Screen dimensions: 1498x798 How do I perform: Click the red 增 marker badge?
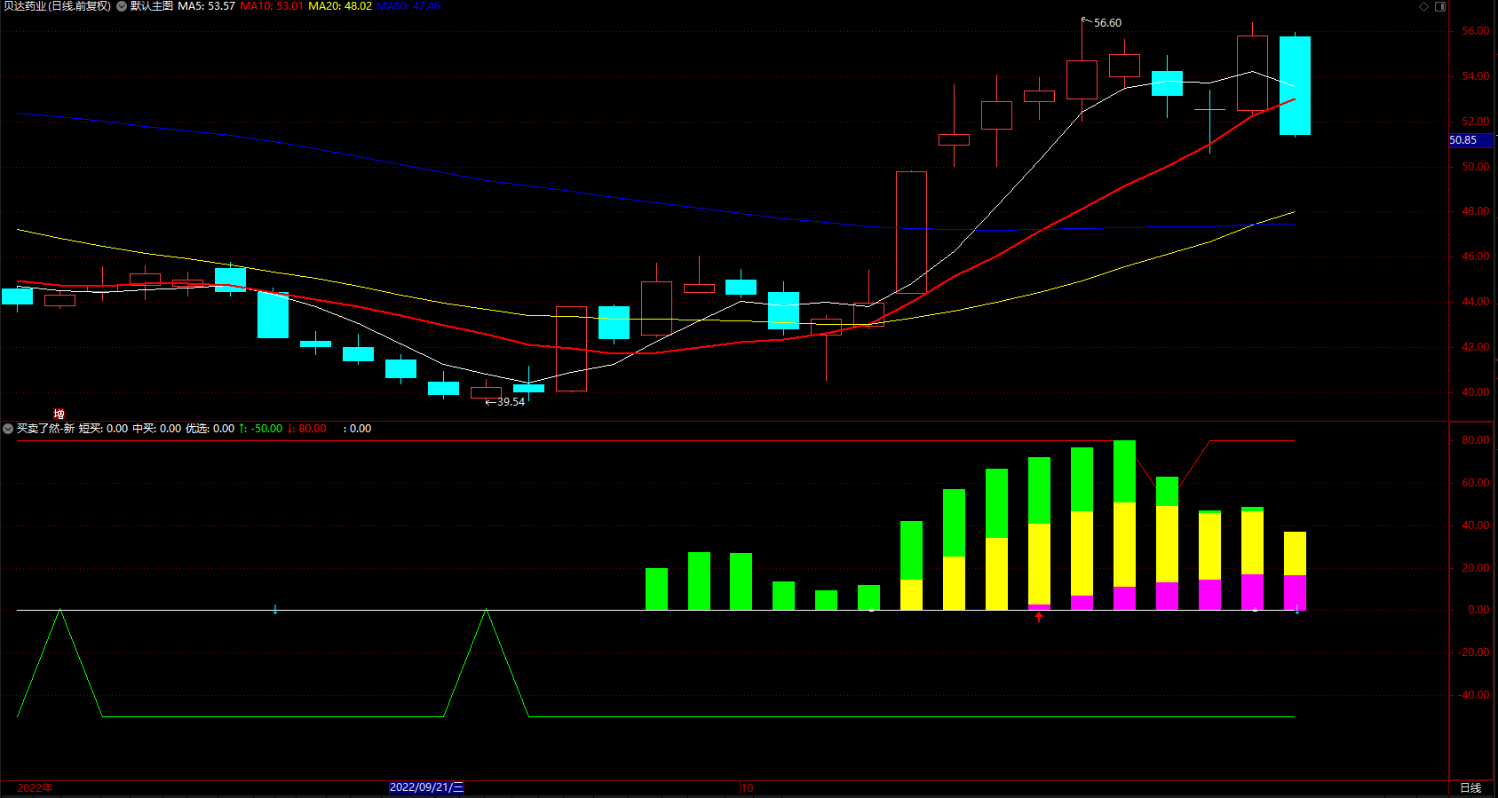[59, 415]
